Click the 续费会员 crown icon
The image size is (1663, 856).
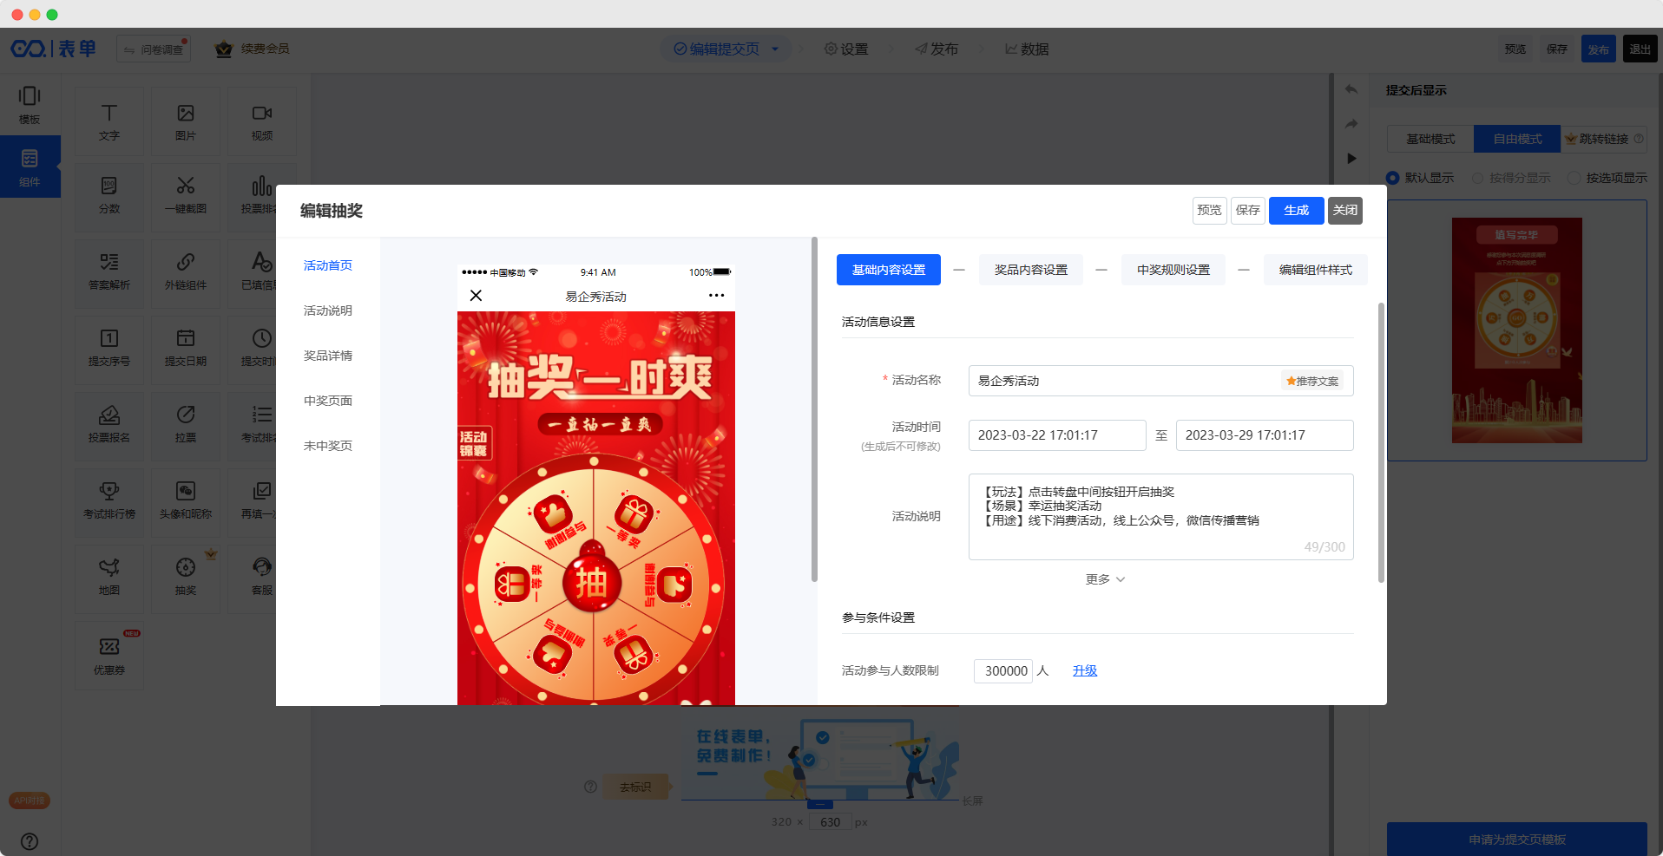224,49
